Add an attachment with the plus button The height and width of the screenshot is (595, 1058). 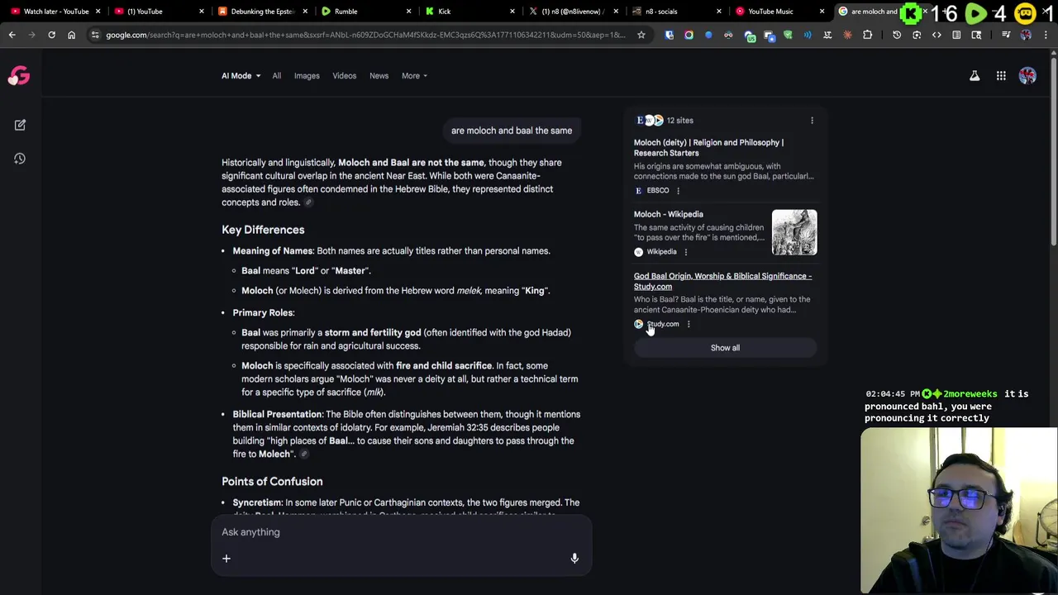(226, 559)
